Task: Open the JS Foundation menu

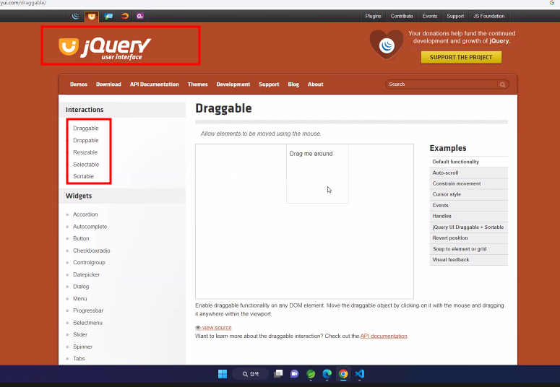Action: point(489,16)
